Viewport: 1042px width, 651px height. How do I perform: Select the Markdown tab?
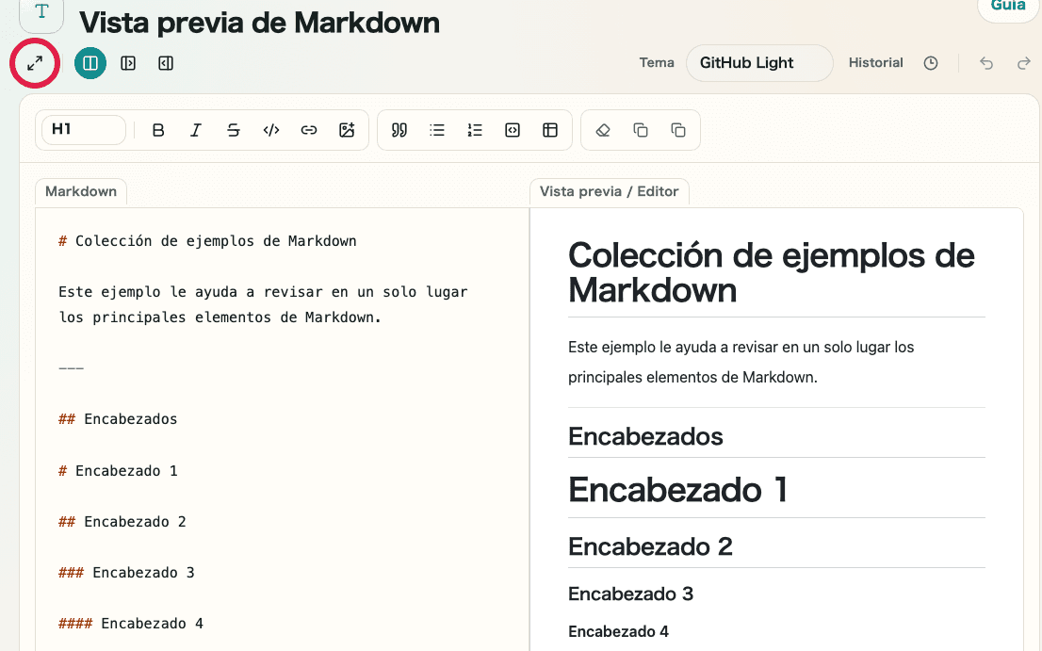click(x=80, y=191)
